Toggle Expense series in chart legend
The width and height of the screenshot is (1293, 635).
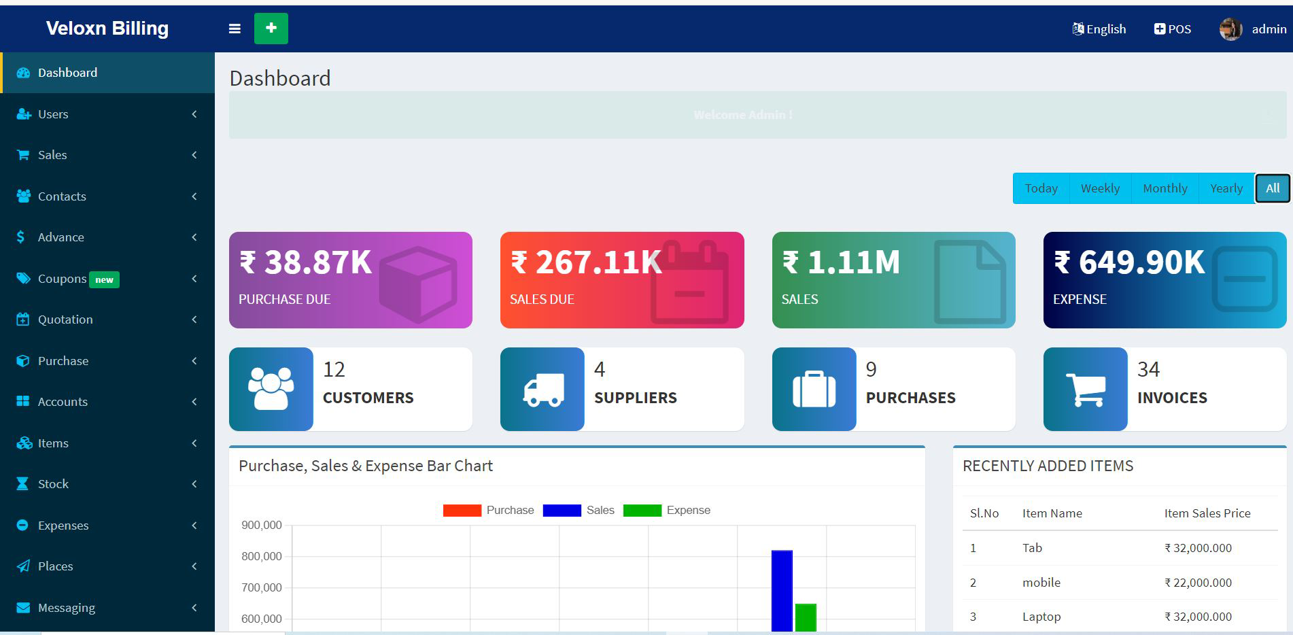click(666, 511)
